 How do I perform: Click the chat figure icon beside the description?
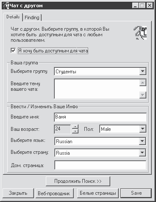(140, 33)
